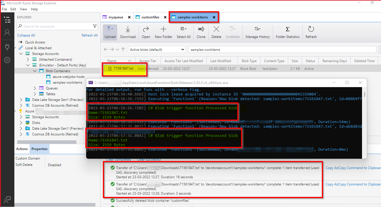Click the filter funnel icon in search box
The image size is (381, 207).
click(x=95, y=26)
